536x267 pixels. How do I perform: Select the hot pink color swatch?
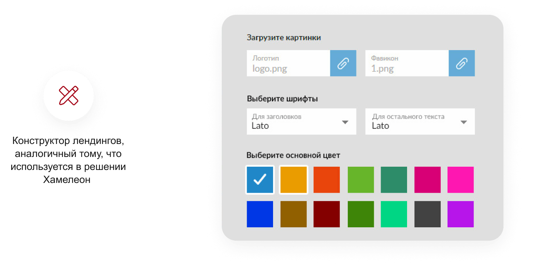point(461,180)
